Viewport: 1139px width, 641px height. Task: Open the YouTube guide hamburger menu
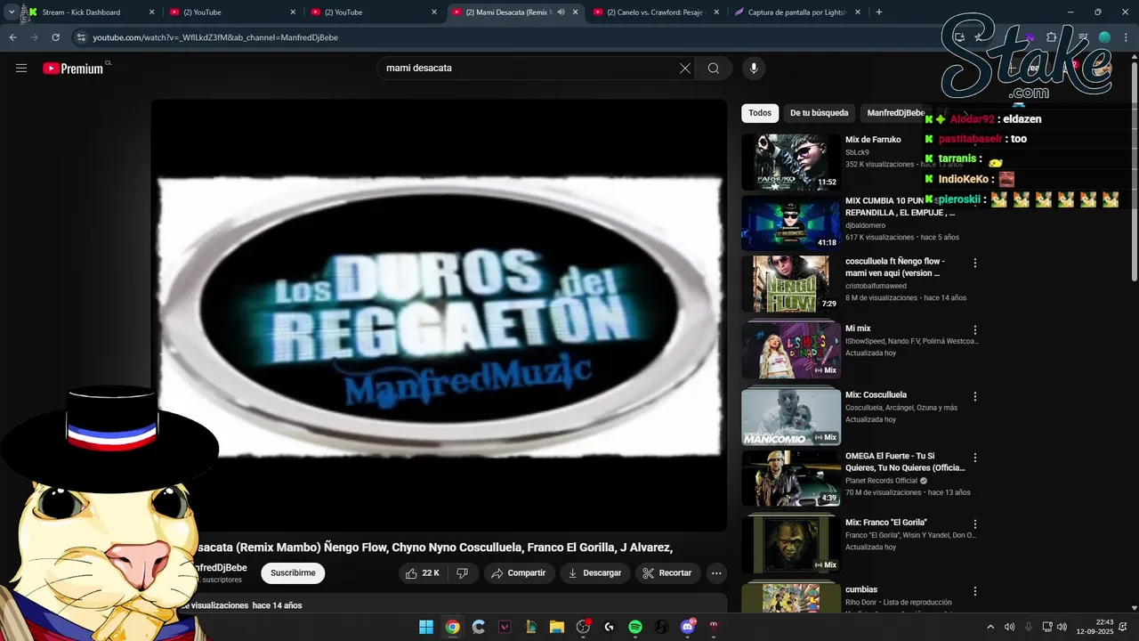point(21,69)
